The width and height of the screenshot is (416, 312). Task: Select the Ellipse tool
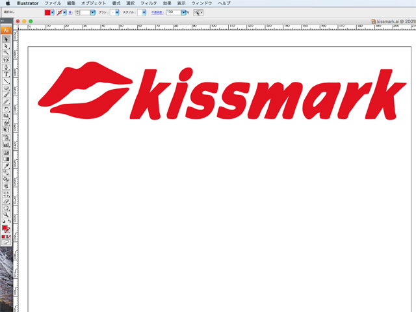6,88
